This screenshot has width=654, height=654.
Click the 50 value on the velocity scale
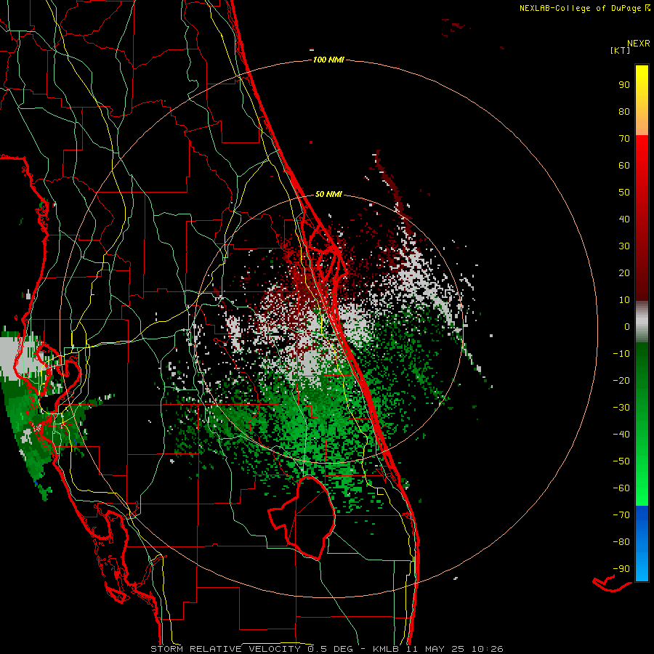coord(624,193)
